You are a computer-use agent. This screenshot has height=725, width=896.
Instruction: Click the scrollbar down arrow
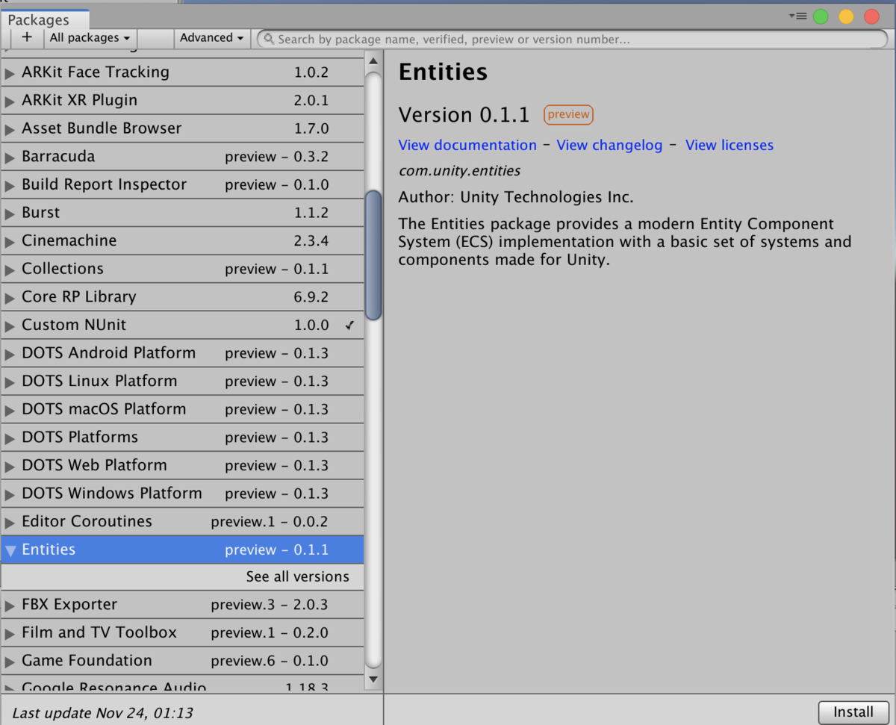[x=373, y=679]
